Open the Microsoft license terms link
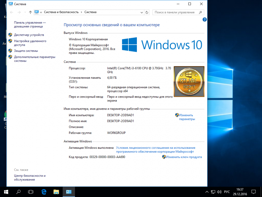Screen dimensions: 262x197 coord(156,150)
